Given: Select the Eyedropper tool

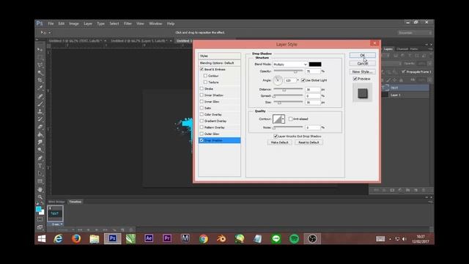Looking at the screenshot, I should pos(40,88).
